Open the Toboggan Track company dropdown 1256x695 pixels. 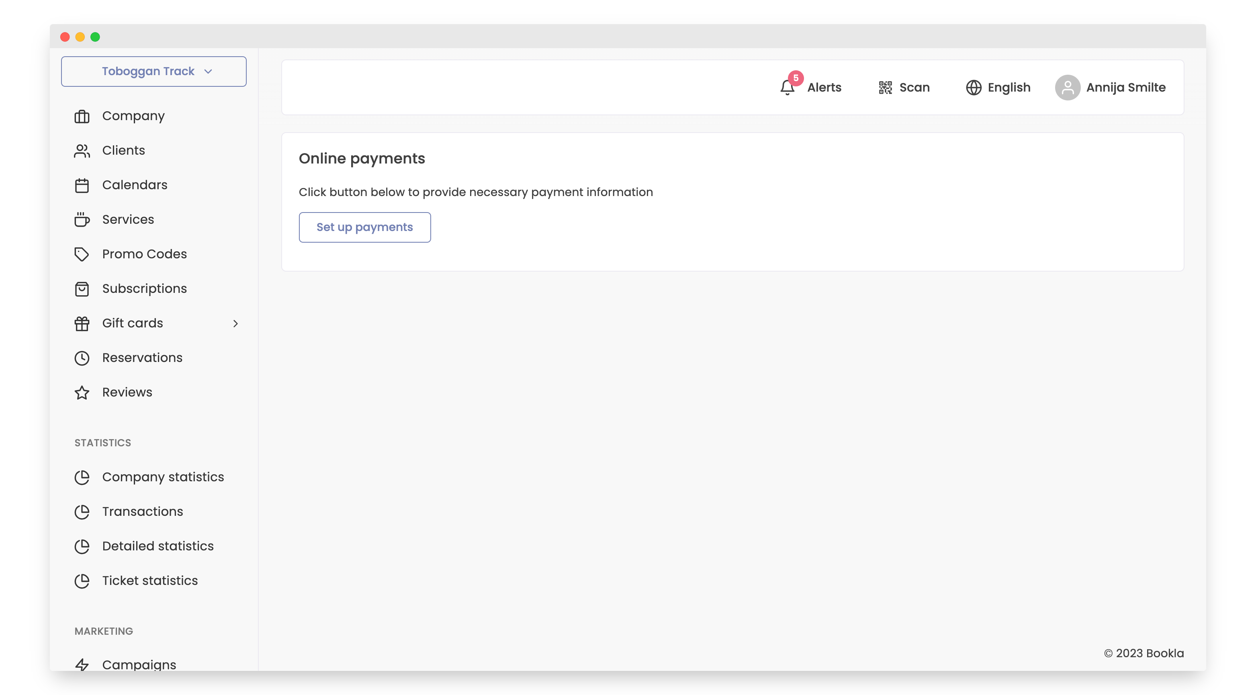[153, 72]
